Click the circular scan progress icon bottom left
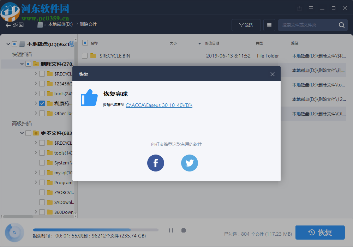The width and height of the screenshot is (353, 247). tap(14, 232)
